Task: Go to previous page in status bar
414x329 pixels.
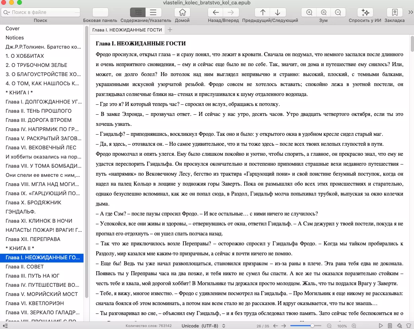Action: pos(275,326)
